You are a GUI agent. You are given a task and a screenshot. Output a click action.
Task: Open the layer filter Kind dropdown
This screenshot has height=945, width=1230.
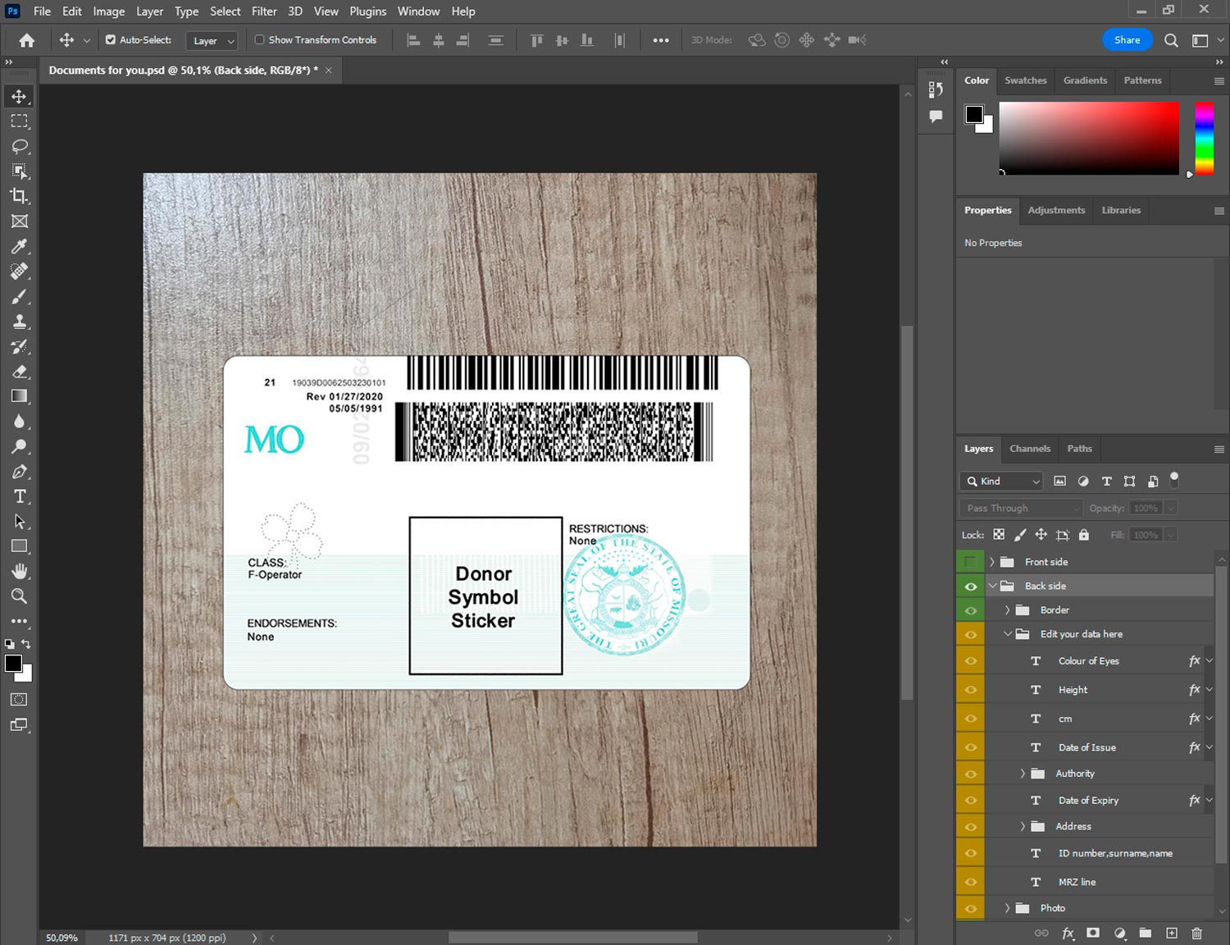(1001, 482)
